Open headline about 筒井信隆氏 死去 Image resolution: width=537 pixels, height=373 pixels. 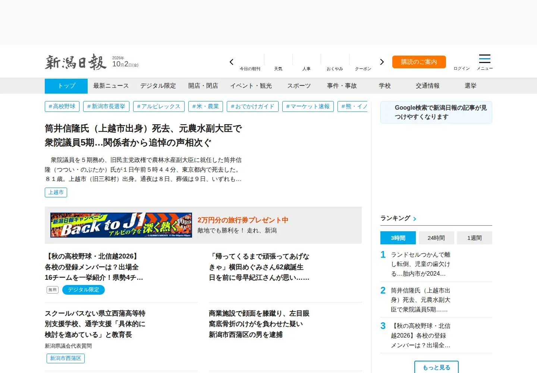[144, 135]
